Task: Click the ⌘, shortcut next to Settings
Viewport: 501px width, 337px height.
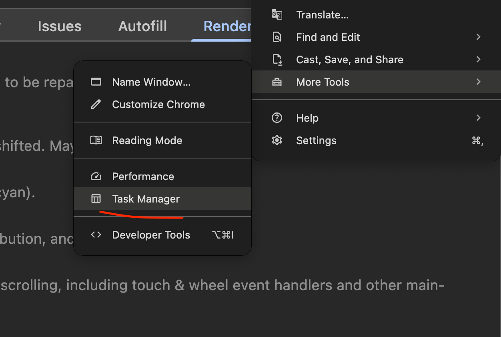Action: (x=478, y=140)
